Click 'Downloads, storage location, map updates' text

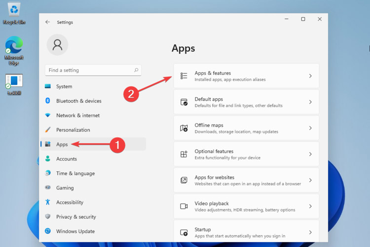click(x=236, y=132)
